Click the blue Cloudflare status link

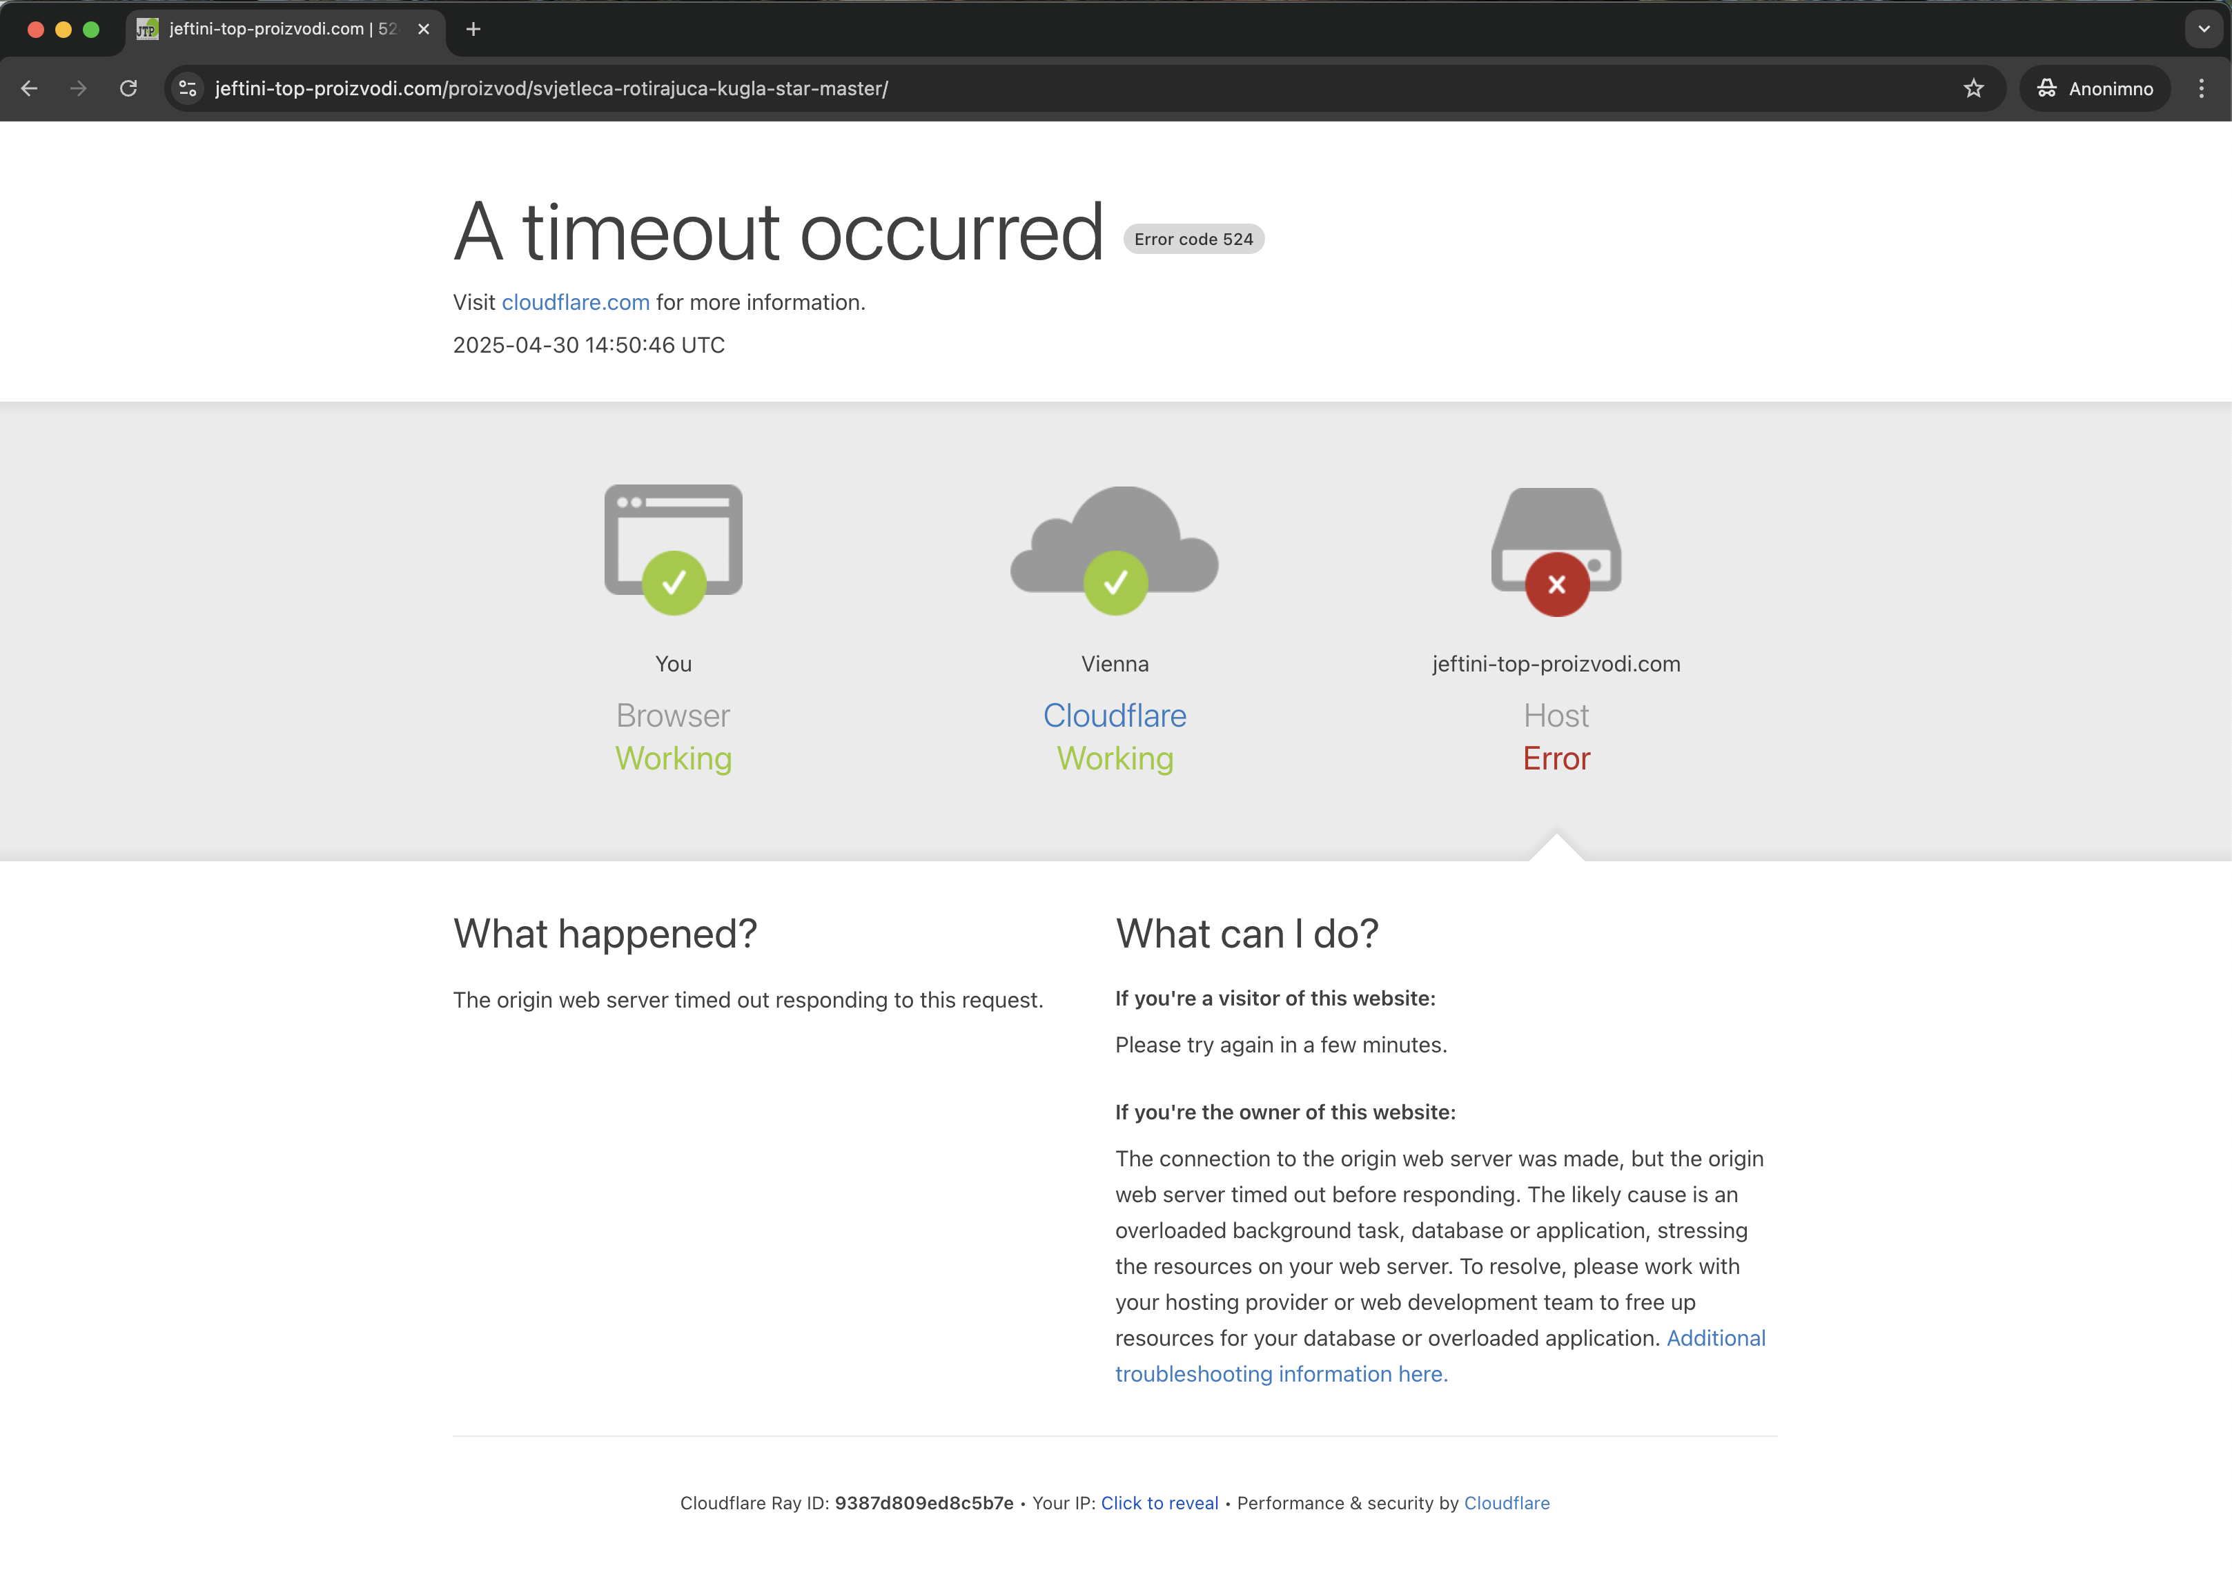(1114, 716)
